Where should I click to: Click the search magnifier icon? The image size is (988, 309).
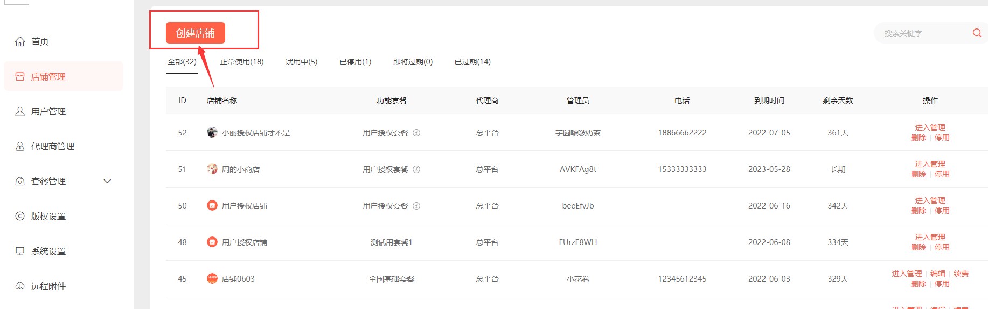pos(977,33)
